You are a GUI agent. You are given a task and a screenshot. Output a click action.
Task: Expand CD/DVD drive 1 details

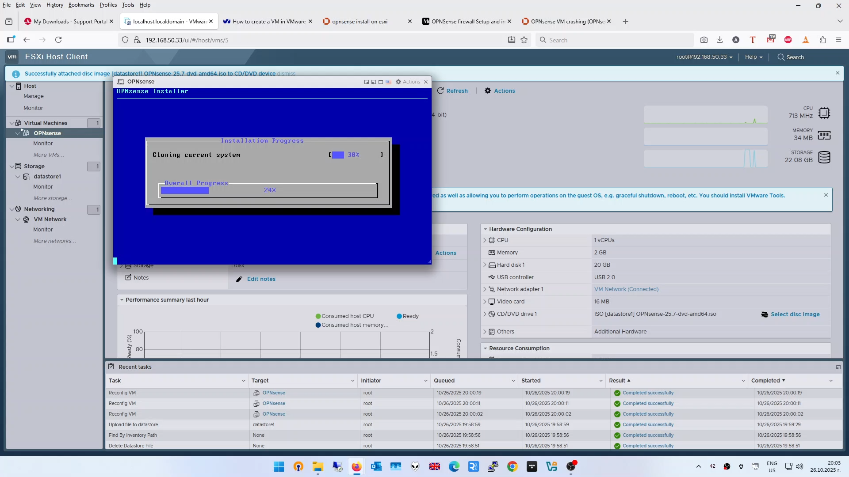click(x=485, y=314)
